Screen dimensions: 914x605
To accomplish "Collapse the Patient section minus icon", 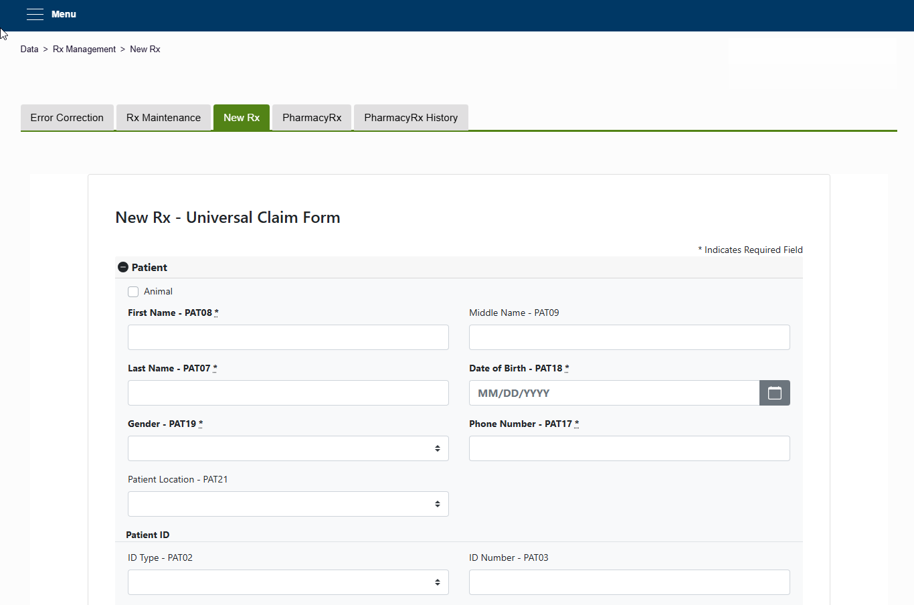I will [123, 267].
